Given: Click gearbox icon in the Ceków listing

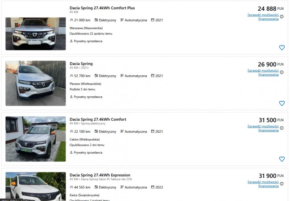Looking at the screenshot, I should [x=122, y=131].
